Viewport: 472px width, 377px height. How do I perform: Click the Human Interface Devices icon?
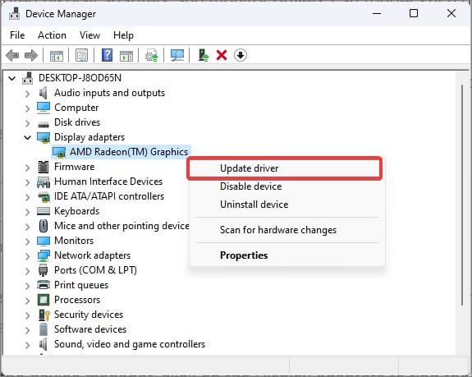44,182
